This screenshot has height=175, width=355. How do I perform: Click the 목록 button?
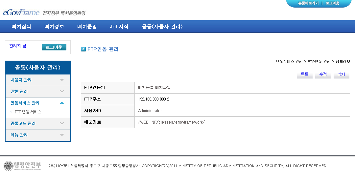pos(305,75)
